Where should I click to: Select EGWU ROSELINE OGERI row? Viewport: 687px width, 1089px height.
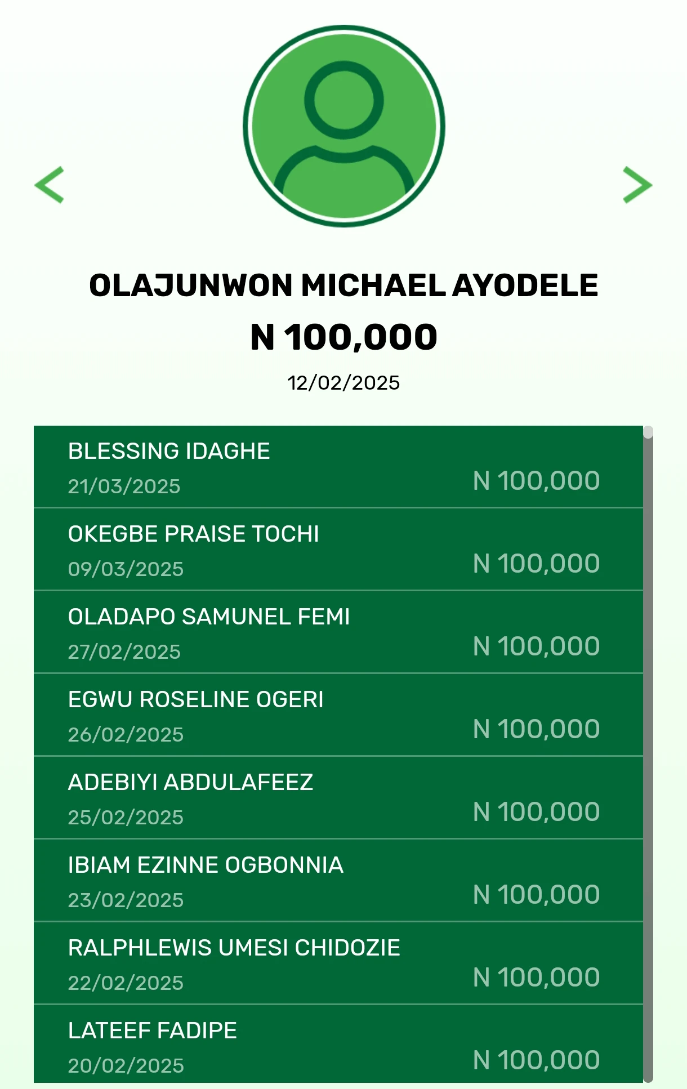point(338,715)
